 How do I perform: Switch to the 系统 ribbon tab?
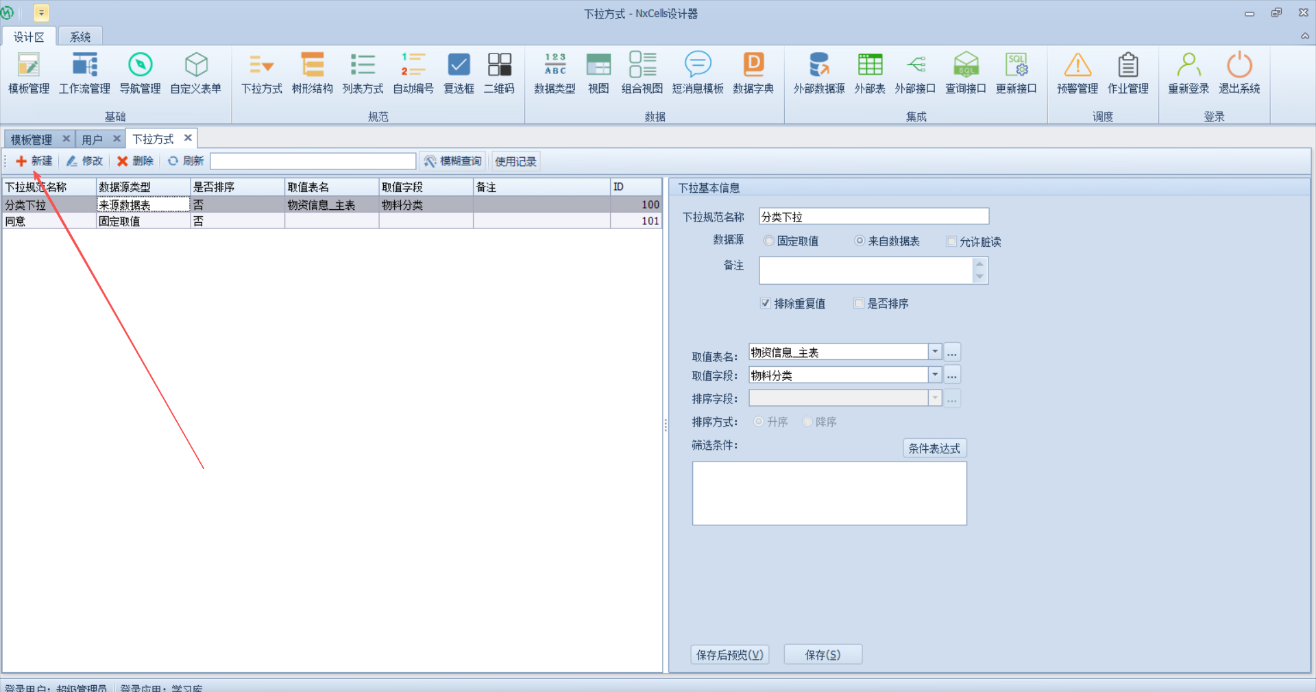pyautogui.click(x=80, y=37)
